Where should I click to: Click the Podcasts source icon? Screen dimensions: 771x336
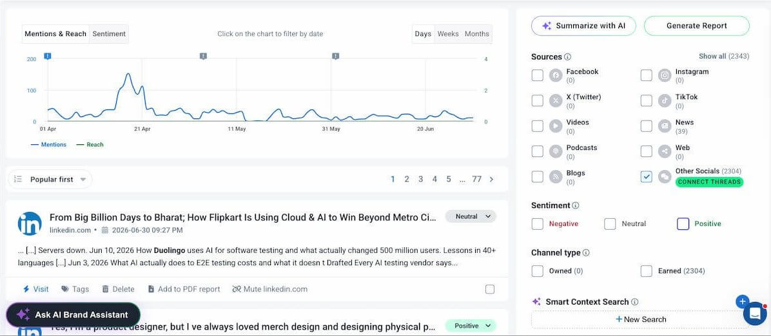(x=556, y=151)
